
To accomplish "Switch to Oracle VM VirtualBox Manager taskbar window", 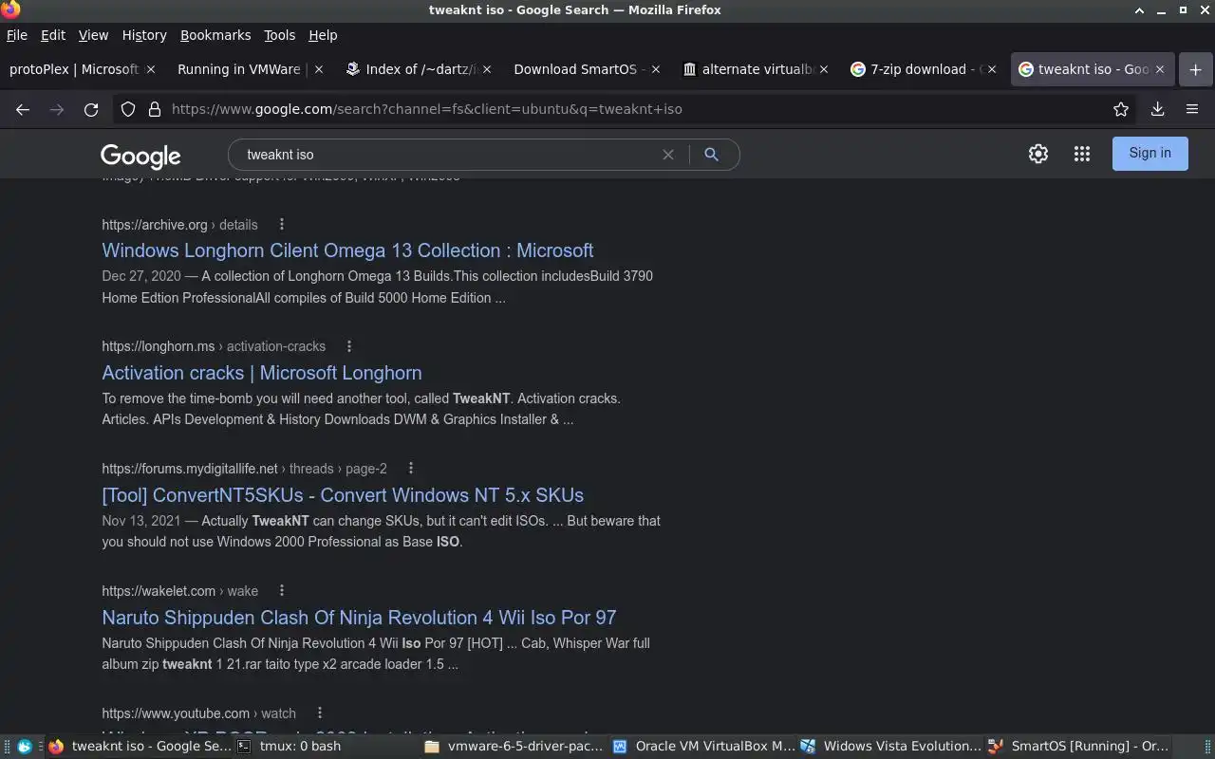I will coord(702,747).
